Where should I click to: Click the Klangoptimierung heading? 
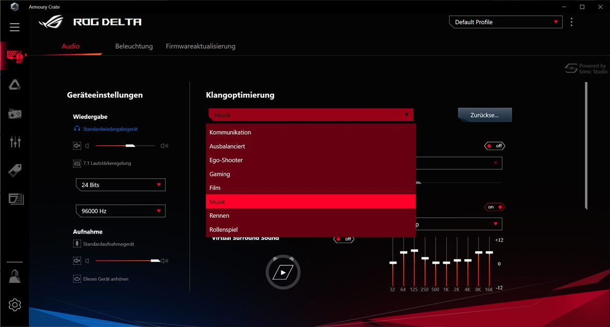coord(240,95)
